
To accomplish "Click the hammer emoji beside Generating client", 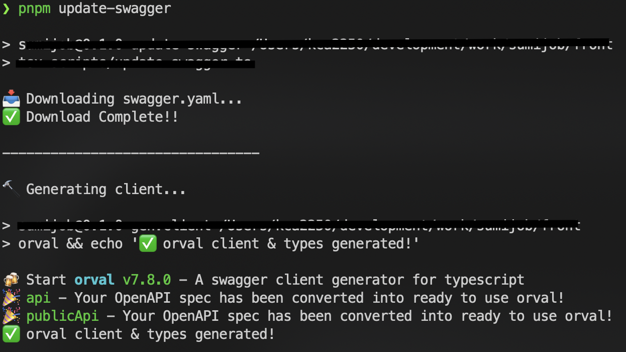I will 11,189.
